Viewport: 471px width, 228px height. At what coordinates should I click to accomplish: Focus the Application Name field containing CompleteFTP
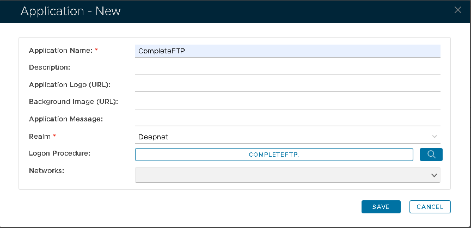click(x=288, y=51)
